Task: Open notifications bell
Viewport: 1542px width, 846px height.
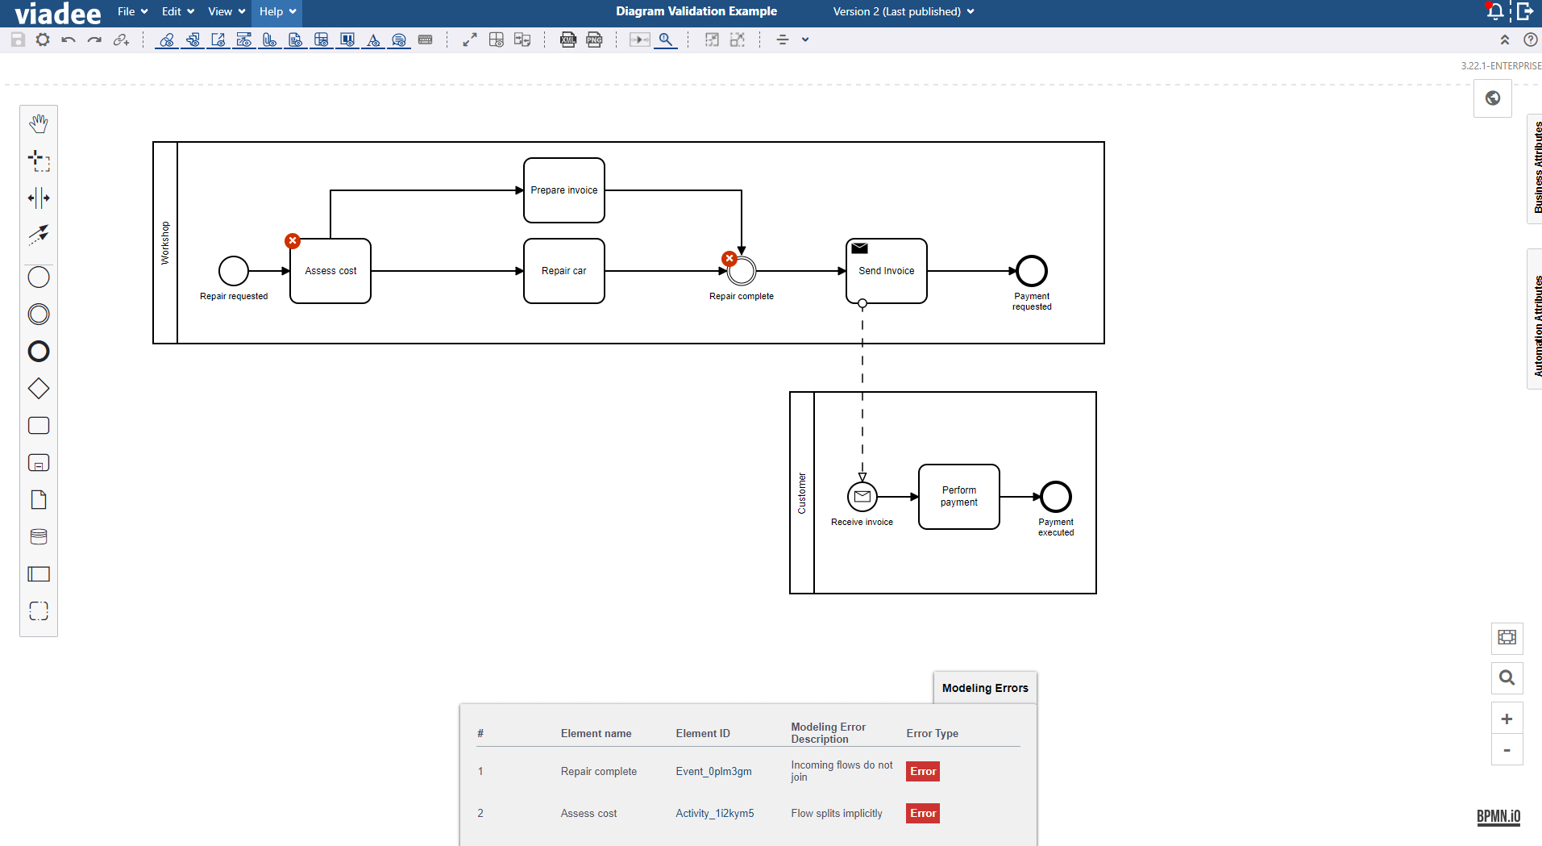Action: (1495, 11)
